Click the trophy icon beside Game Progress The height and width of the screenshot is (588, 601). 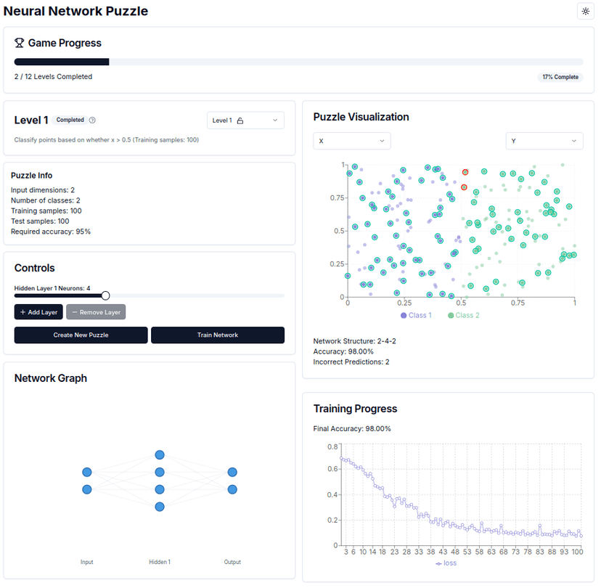19,43
